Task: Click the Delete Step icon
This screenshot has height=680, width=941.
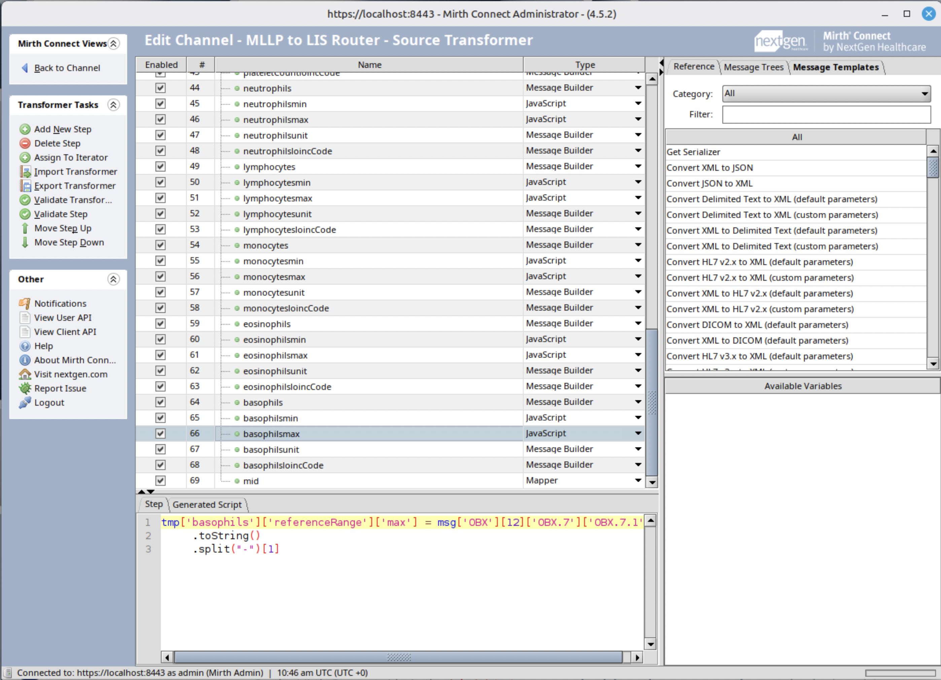Action: (25, 143)
